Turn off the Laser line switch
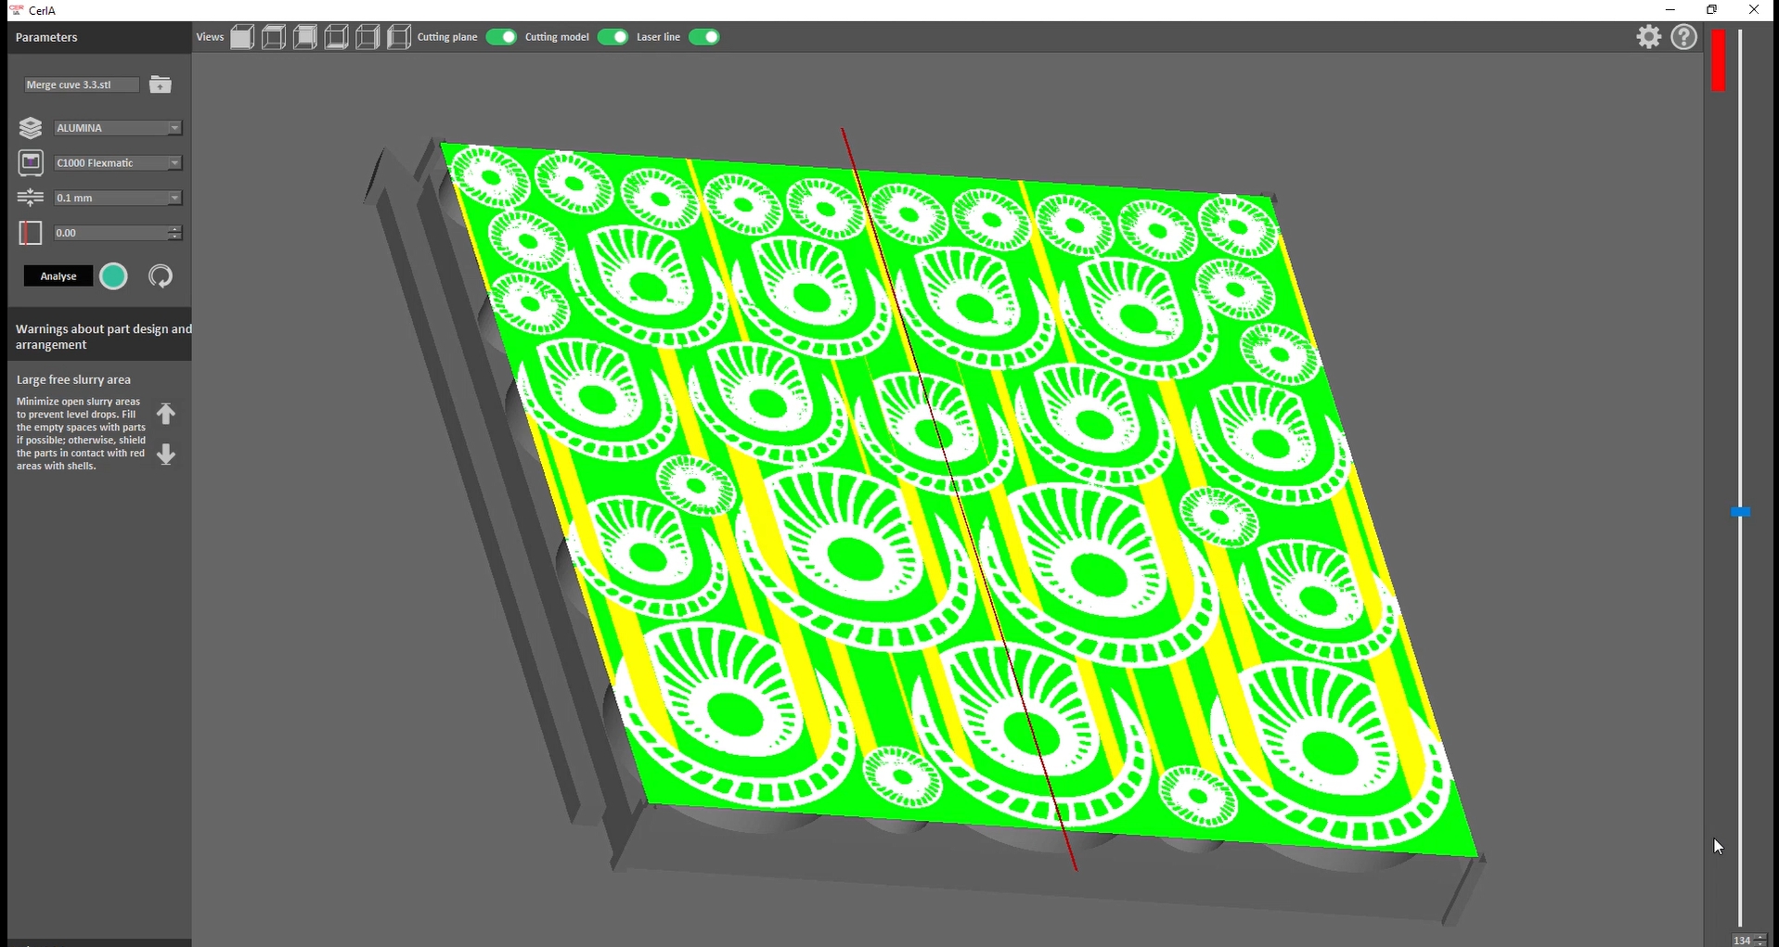The width and height of the screenshot is (1779, 947). coord(703,37)
